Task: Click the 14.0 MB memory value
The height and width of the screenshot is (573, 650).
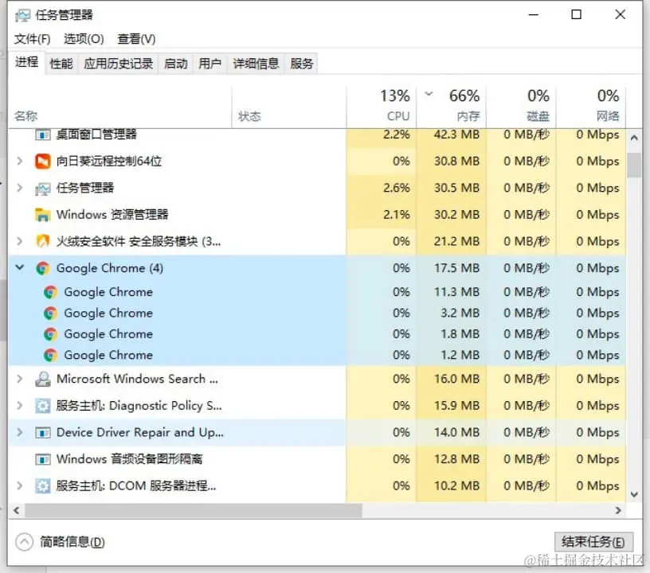Action: [456, 432]
